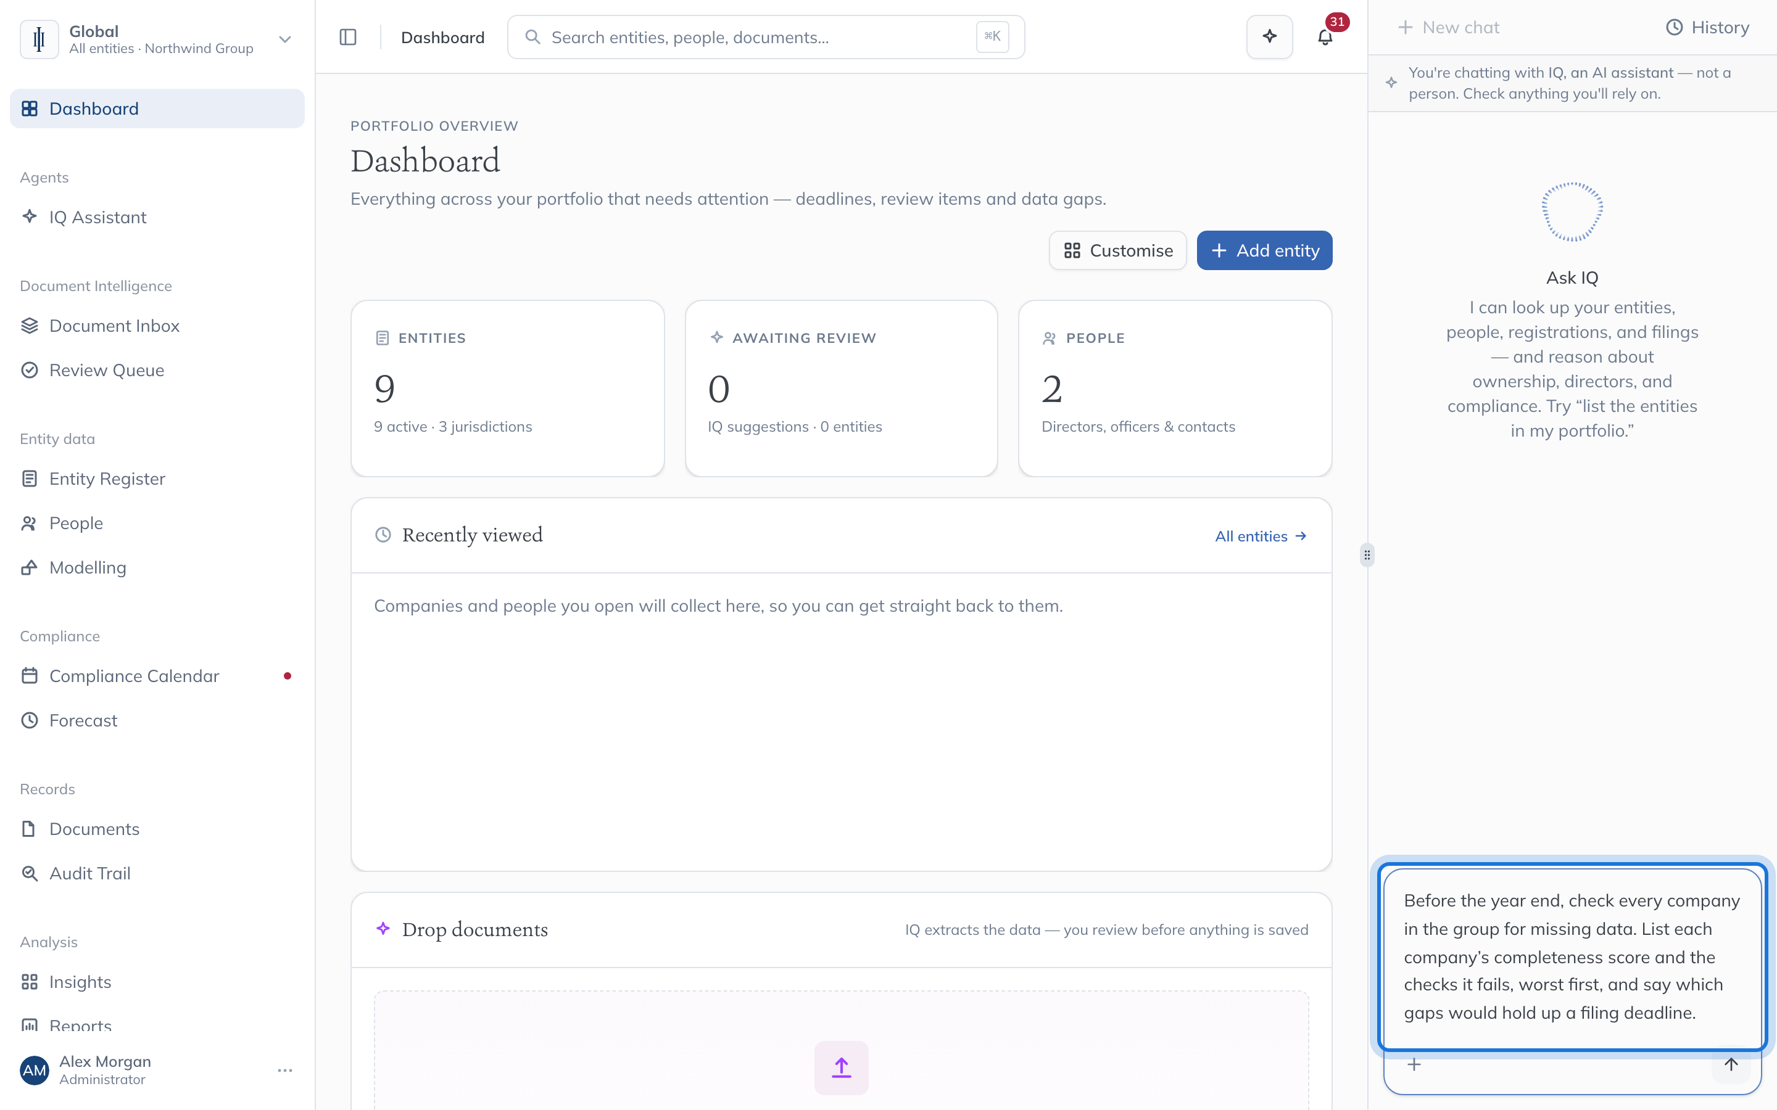Viewport: 1777px width, 1110px height.
Task: Open Modelling in sidebar
Action: 157,567
